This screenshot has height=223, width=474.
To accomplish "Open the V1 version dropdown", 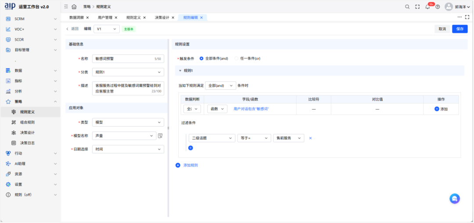I will tap(107, 29).
